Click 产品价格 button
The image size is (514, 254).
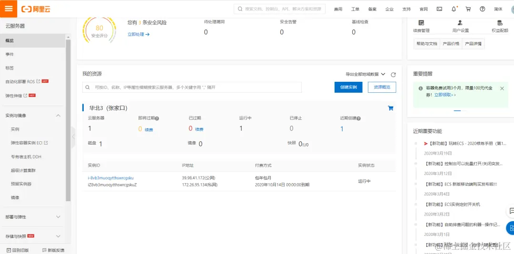tap(451, 44)
